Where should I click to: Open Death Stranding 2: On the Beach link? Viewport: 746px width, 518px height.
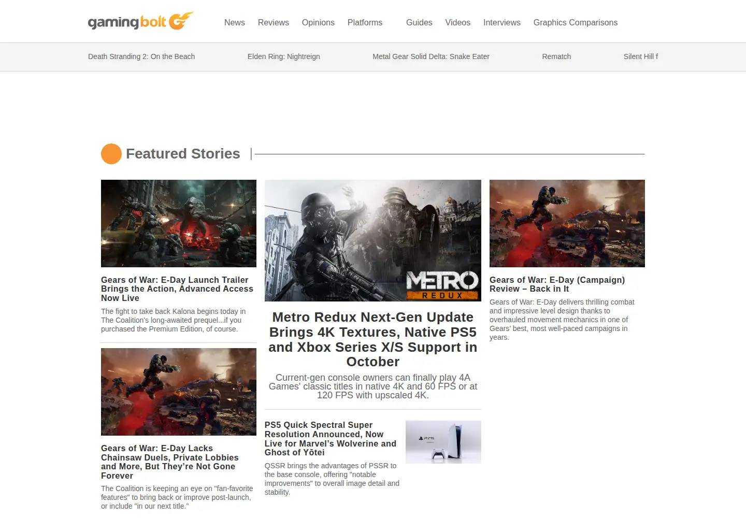(141, 56)
